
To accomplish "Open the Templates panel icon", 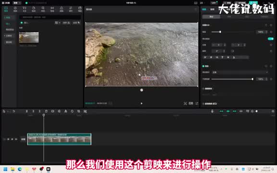I will point(80,9).
